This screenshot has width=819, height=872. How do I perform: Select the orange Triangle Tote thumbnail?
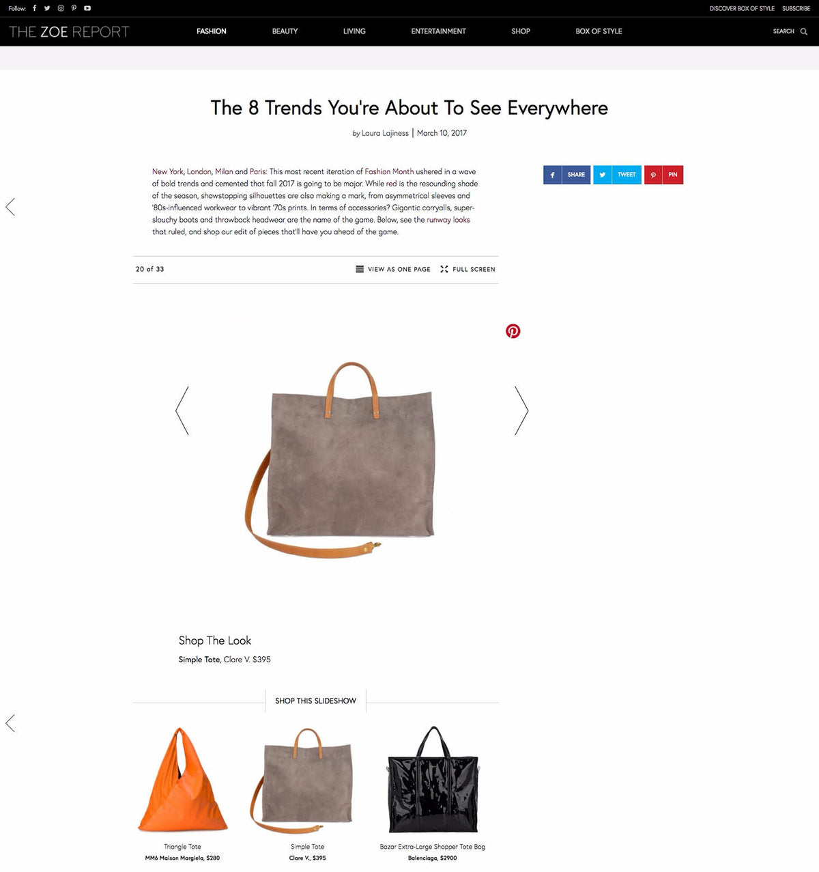pyautogui.click(x=182, y=780)
